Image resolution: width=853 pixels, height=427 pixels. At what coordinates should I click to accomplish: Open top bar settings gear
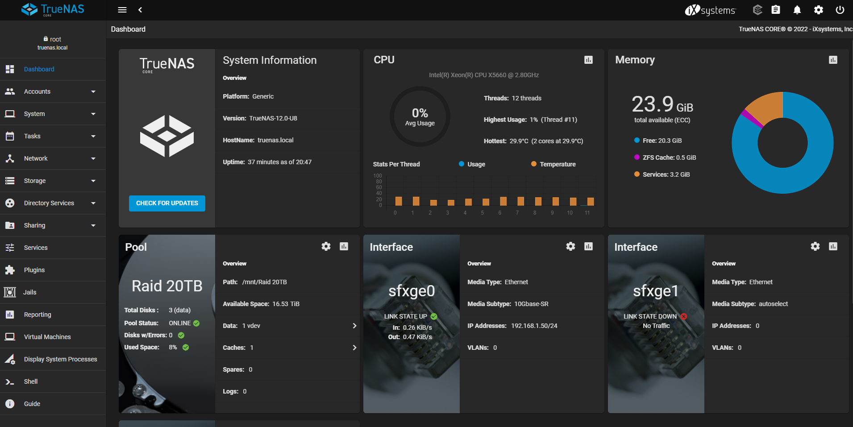click(x=819, y=10)
